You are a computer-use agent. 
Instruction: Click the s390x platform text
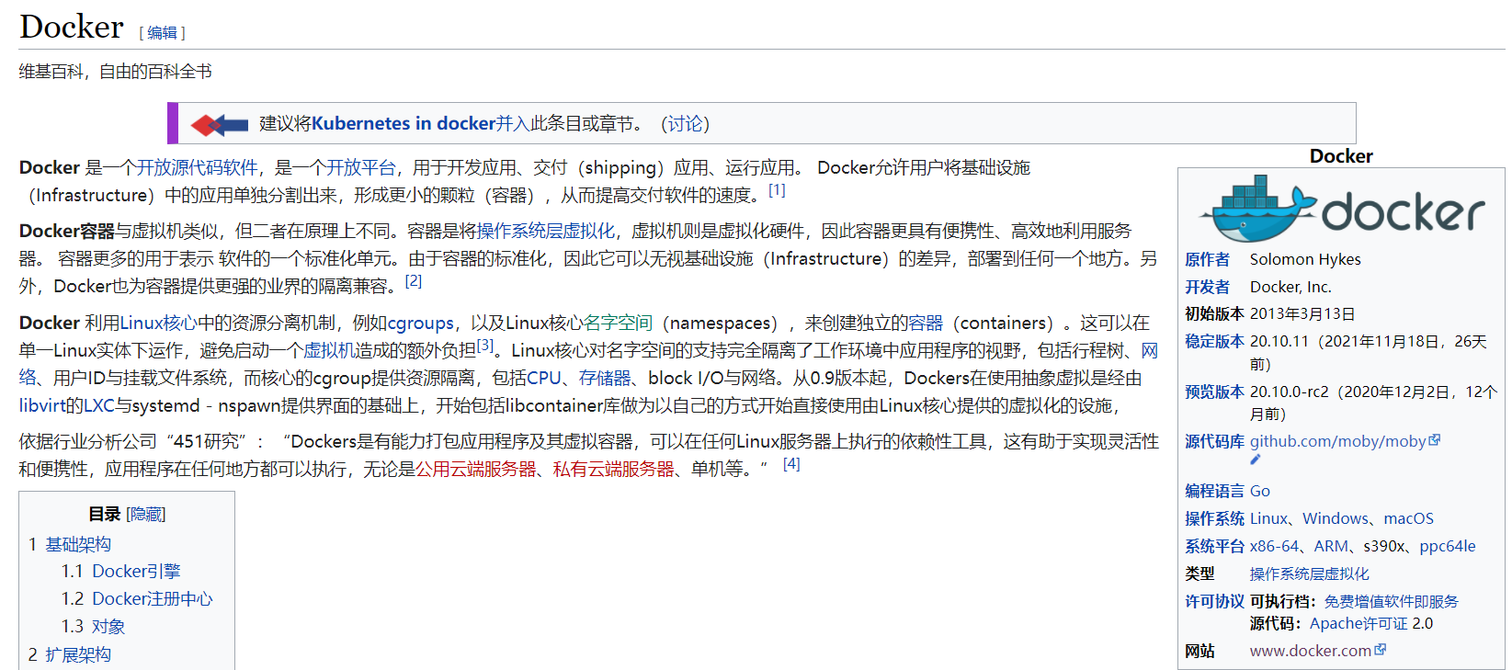click(1384, 547)
